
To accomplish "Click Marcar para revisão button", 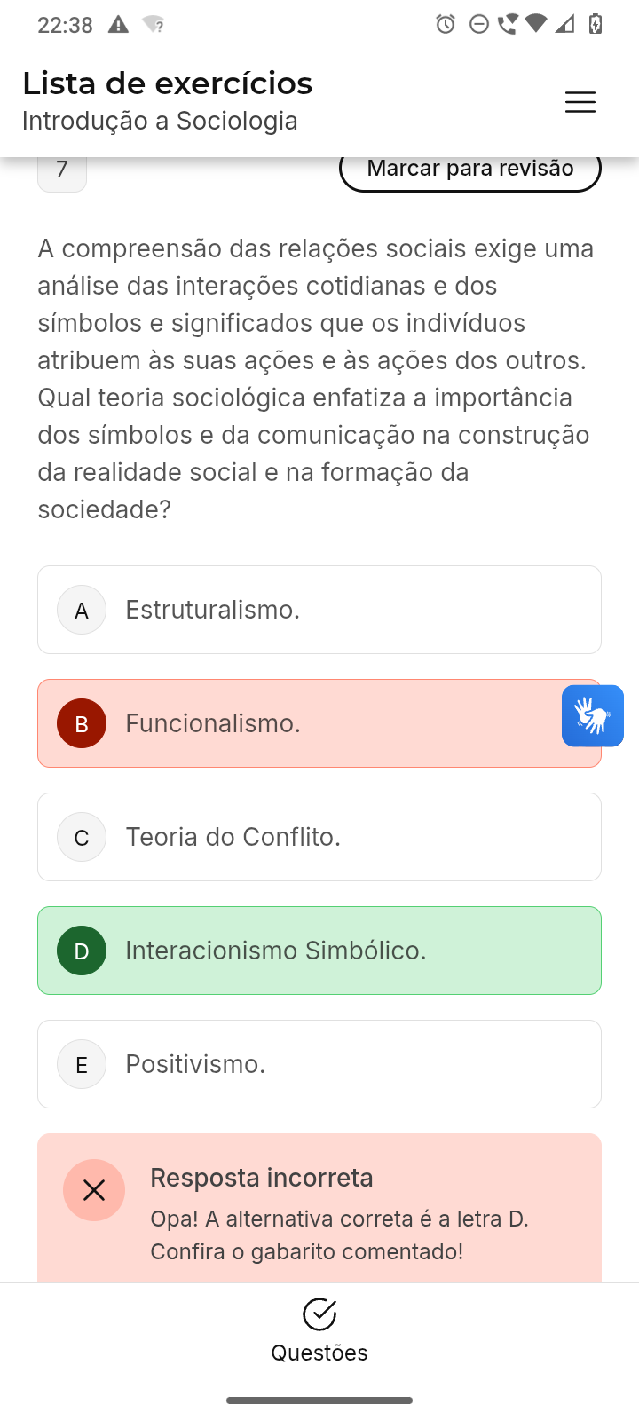I will [470, 170].
